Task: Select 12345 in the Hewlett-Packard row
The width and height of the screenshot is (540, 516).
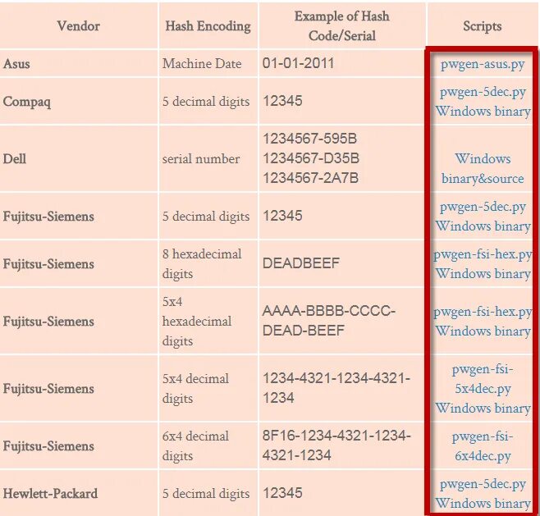Action: tap(282, 493)
